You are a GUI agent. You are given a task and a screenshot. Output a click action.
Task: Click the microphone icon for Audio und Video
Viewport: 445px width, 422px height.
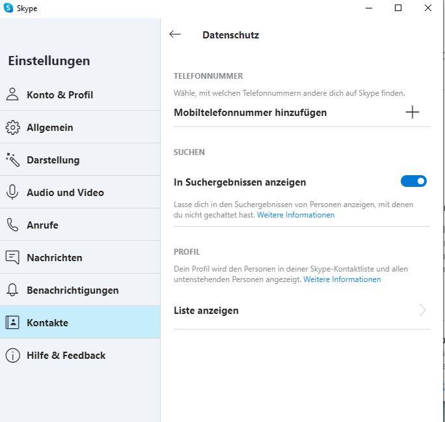pyautogui.click(x=12, y=192)
